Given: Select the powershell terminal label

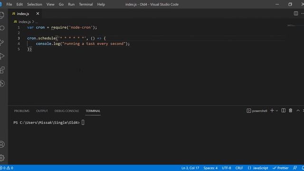Looking at the screenshot, I should (x=257, y=111).
